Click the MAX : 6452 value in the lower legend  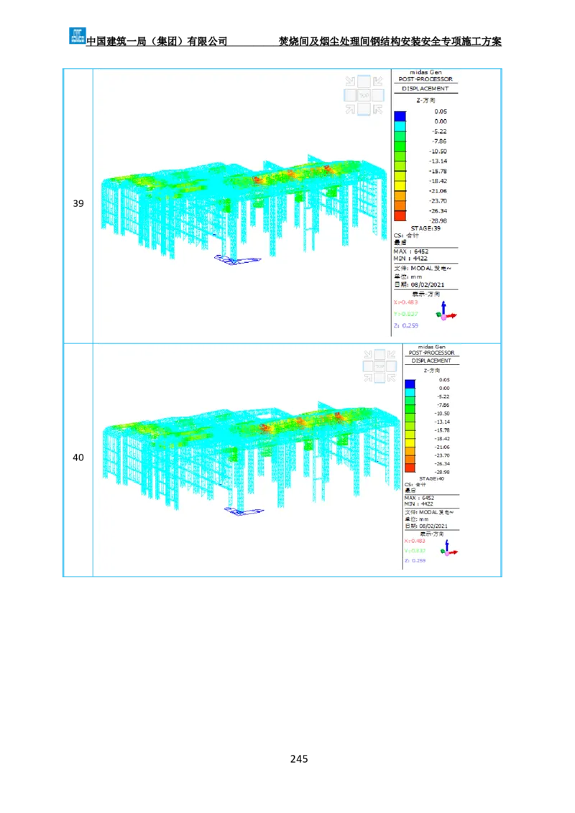point(420,497)
